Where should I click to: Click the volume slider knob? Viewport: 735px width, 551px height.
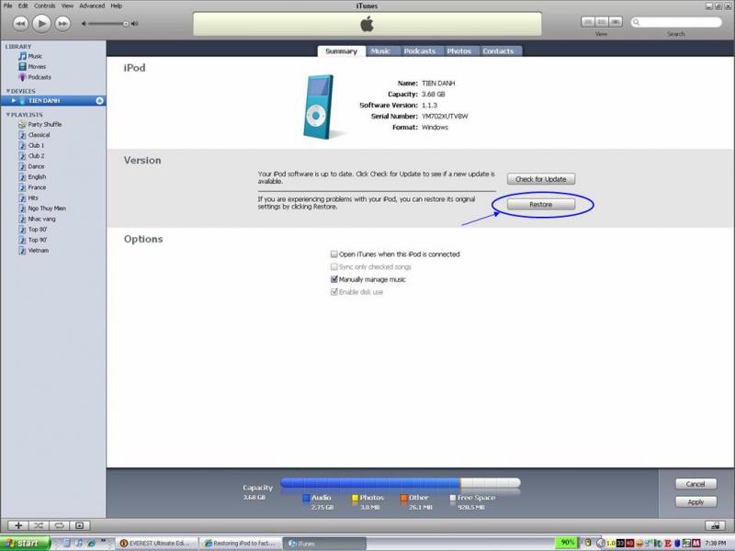[x=124, y=23]
